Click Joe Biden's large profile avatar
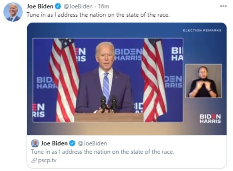Image resolution: width=233 pixels, height=171 pixels. pos(13,12)
